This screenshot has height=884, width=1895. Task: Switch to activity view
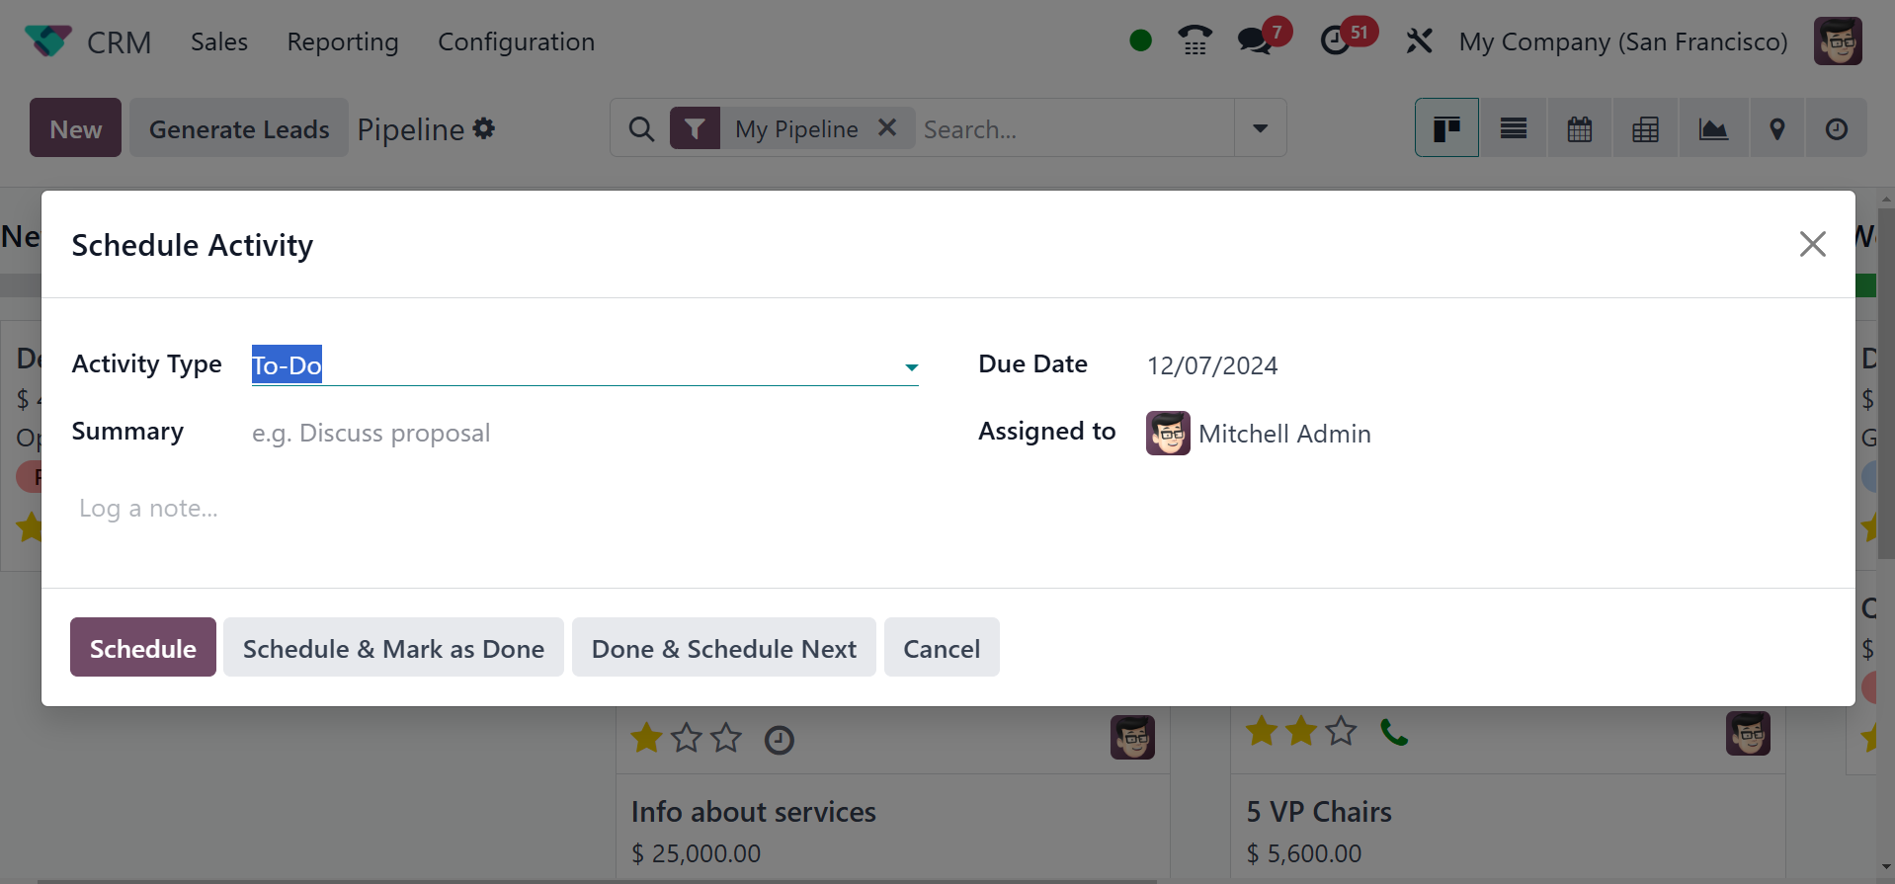tap(1836, 128)
